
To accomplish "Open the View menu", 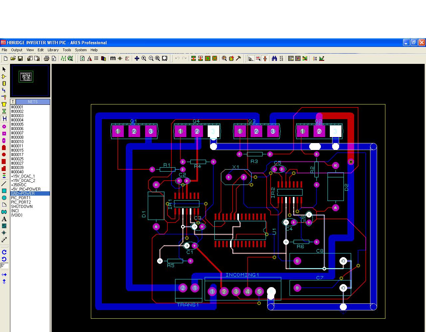I will click(x=30, y=50).
